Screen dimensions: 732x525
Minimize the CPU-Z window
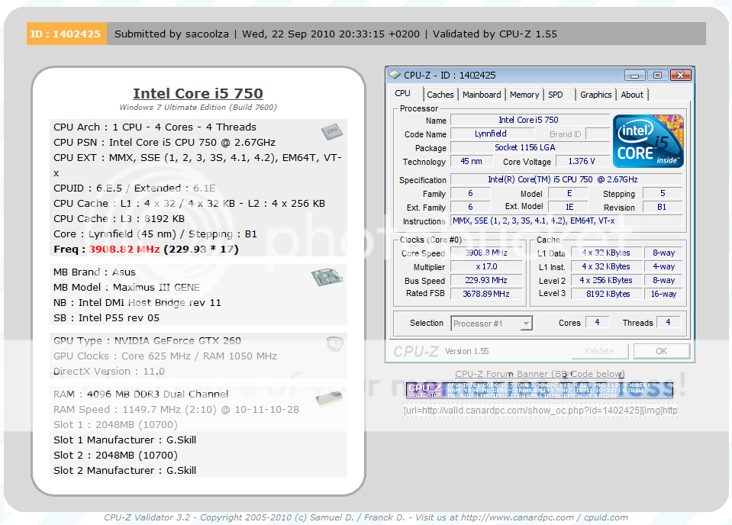[635, 76]
